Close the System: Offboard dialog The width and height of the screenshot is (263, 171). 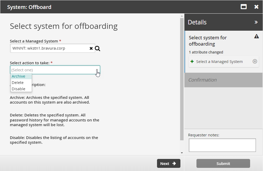click(x=256, y=7)
